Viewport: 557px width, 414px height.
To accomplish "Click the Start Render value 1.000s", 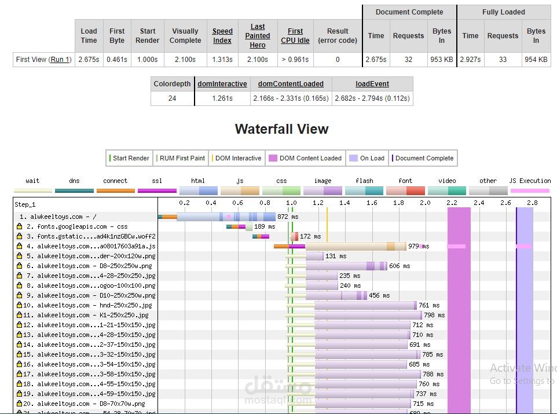I will [x=148, y=59].
